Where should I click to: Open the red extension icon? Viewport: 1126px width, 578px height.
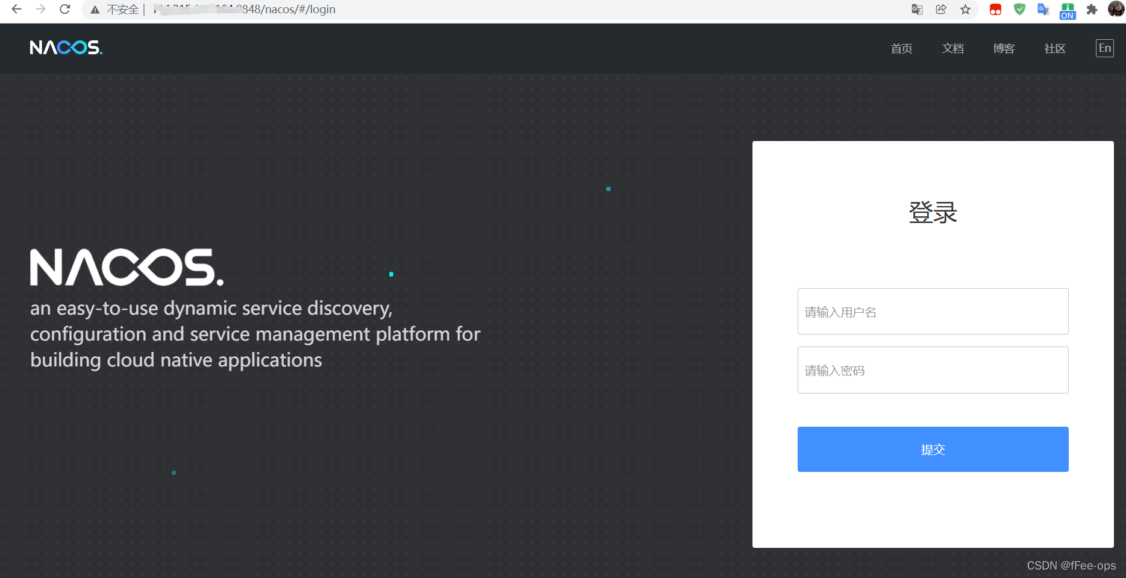995,10
